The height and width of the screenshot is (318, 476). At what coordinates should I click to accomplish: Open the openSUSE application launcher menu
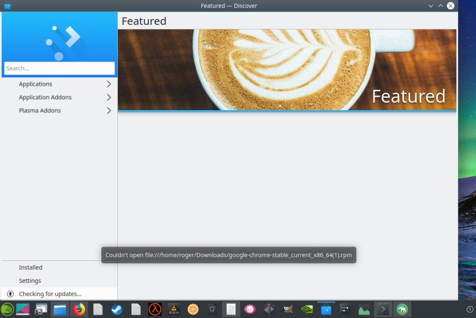(x=7, y=309)
